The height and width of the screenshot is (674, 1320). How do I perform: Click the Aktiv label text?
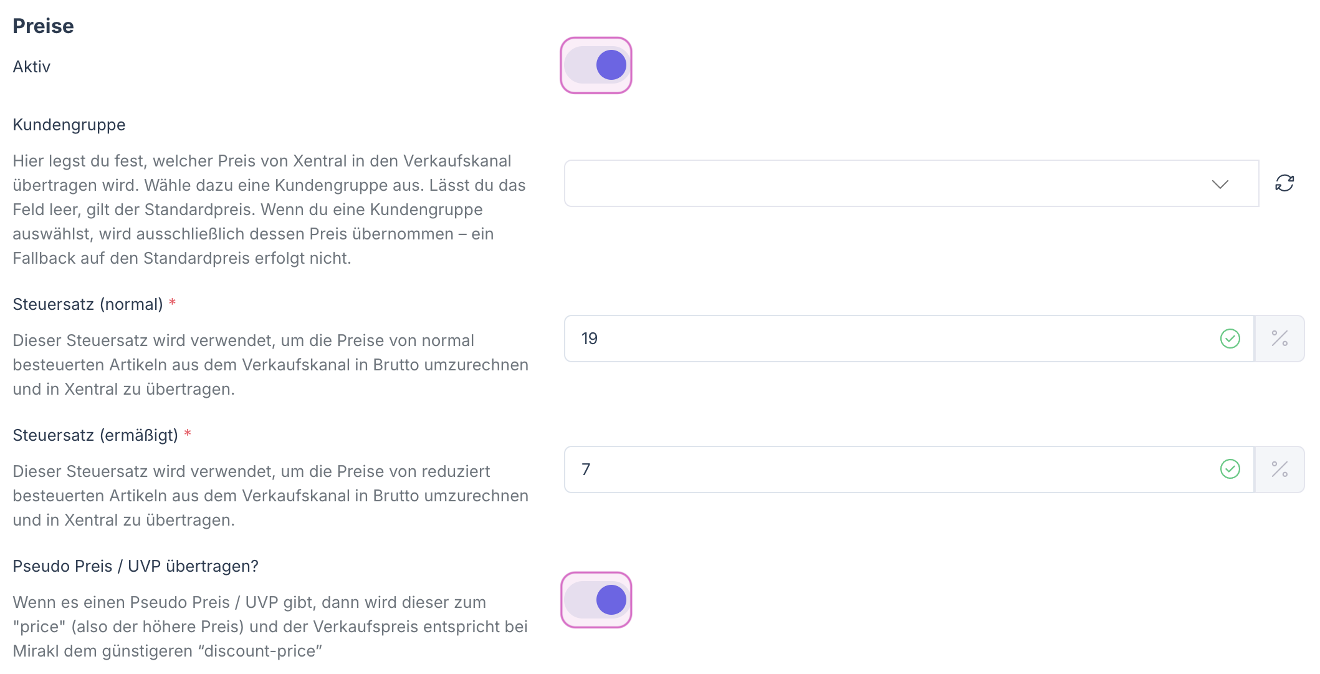tap(31, 67)
